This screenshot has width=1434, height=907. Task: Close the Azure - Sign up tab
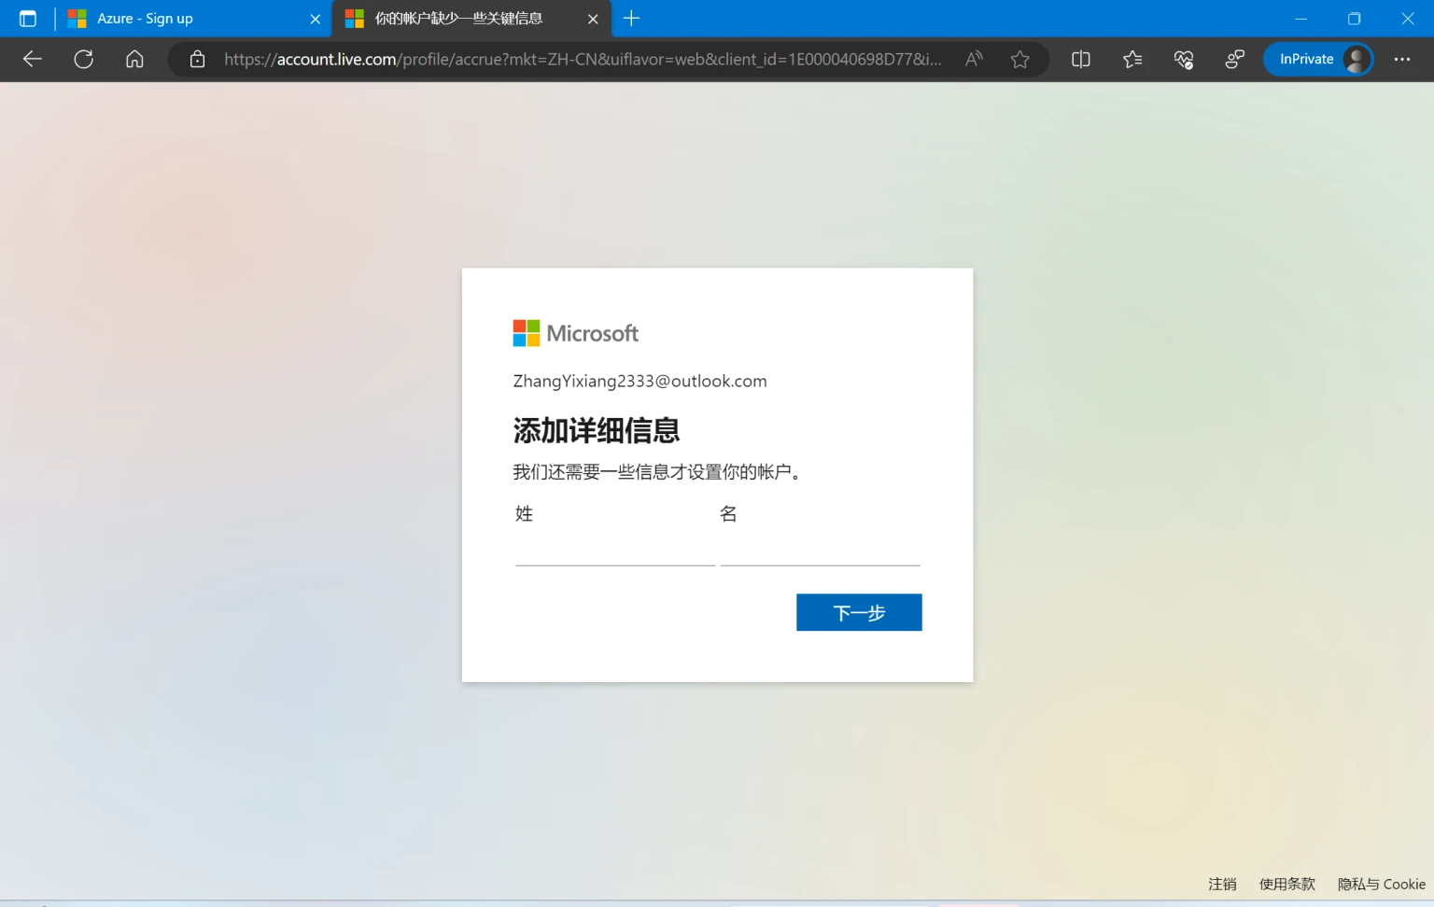pyautogui.click(x=316, y=19)
